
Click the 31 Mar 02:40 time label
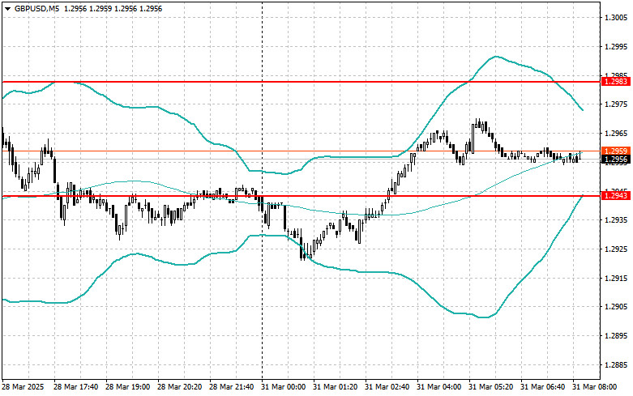pos(387,387)
